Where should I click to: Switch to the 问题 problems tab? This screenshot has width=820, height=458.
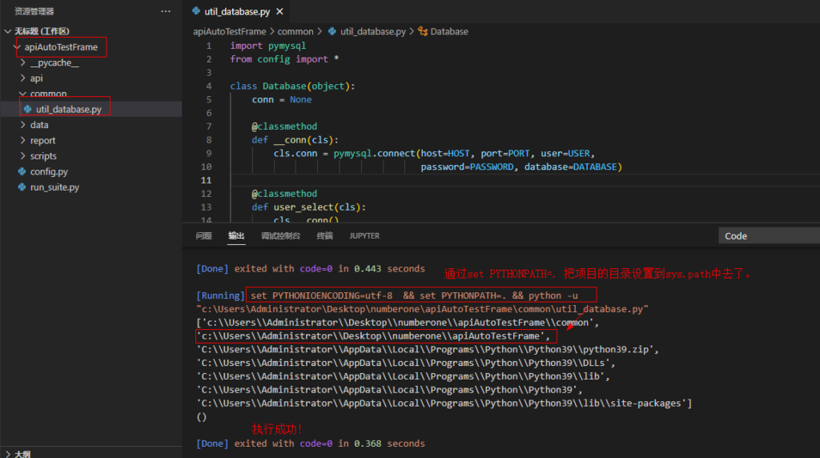coord(203,236)
